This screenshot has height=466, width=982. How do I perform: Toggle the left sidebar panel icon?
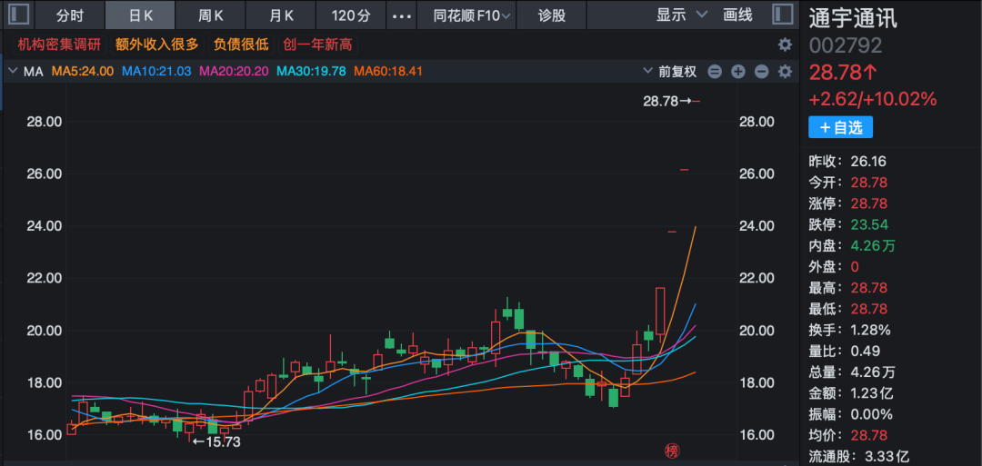pyautogui.click(x=17, y=15)
